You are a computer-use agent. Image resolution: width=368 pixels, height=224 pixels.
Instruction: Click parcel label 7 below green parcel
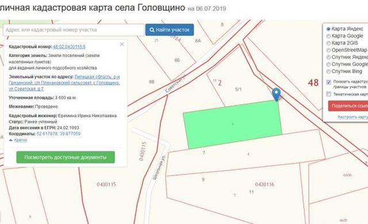coord(204,153)
